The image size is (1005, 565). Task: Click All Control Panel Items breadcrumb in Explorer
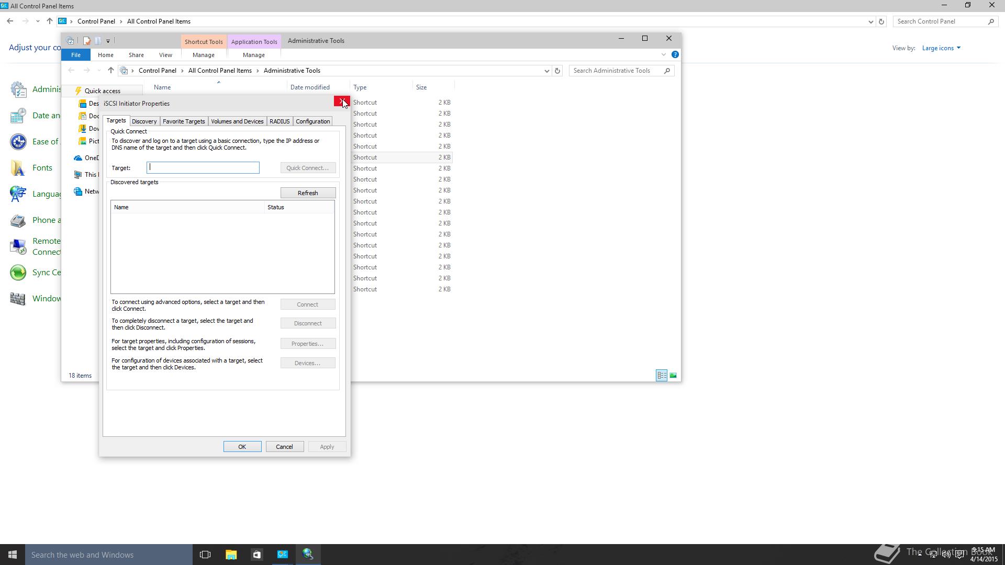click(x=220, y=71)
